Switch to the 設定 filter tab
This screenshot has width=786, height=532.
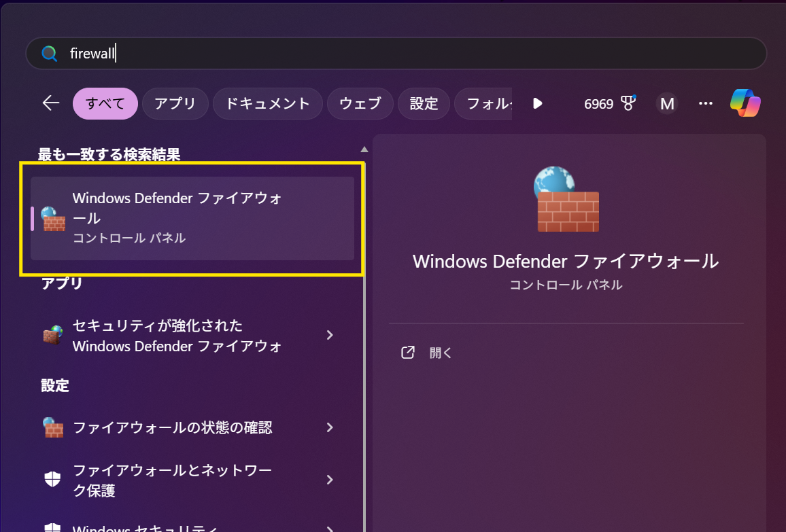tap(424, 104)
